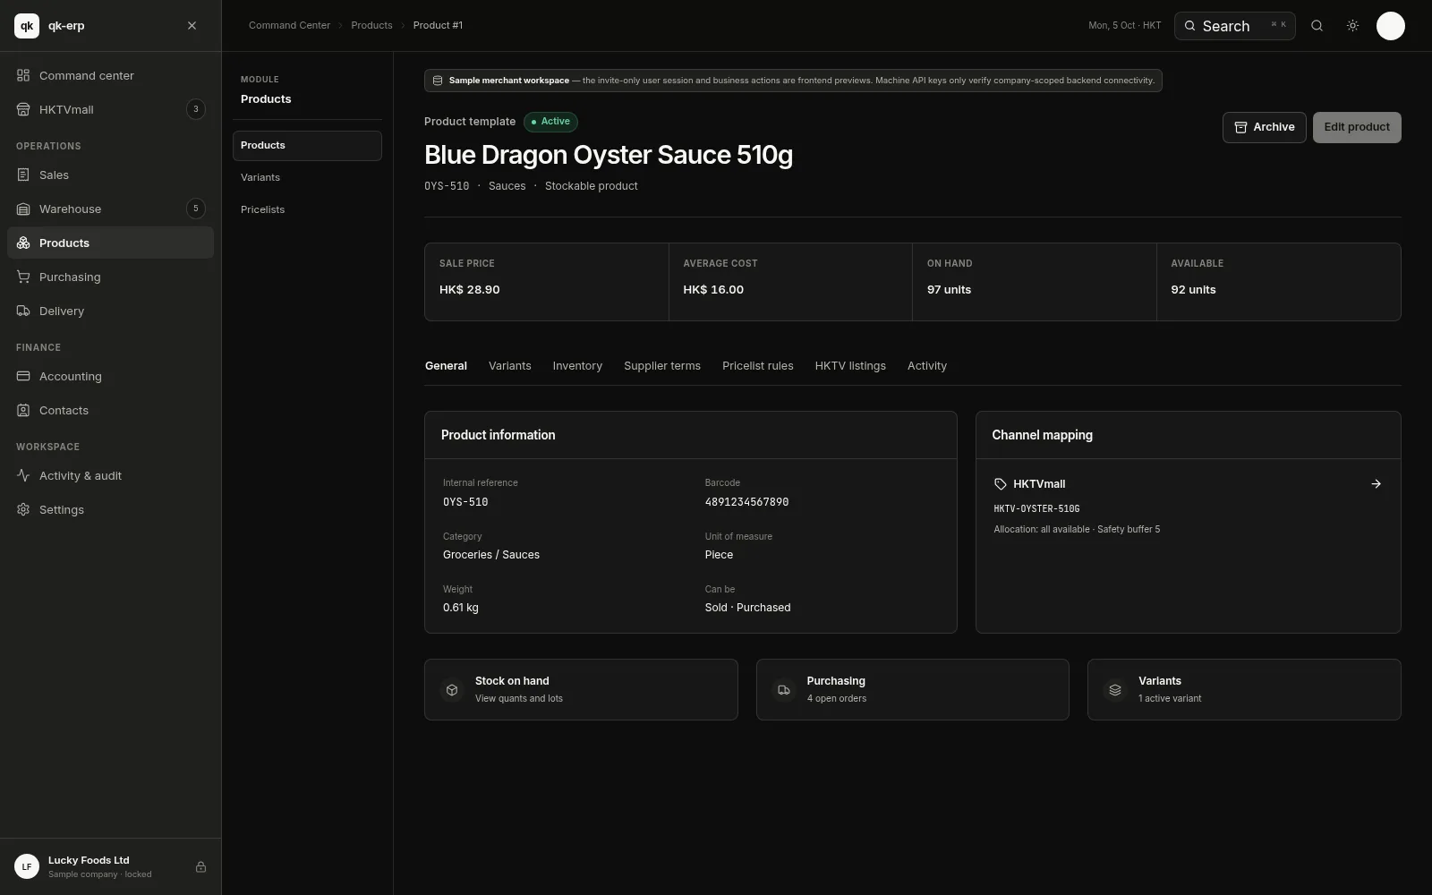Viewport: 1432px width, 895px height.
Task: Open HKTVmall in the sidebar
Action: (110, 109)
